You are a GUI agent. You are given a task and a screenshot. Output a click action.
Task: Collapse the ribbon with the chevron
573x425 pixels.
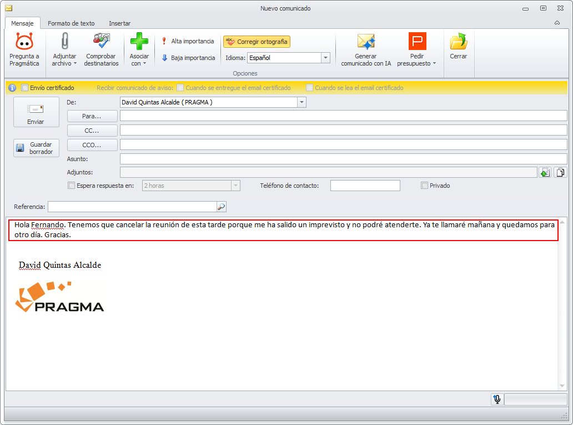click(557, 23)
